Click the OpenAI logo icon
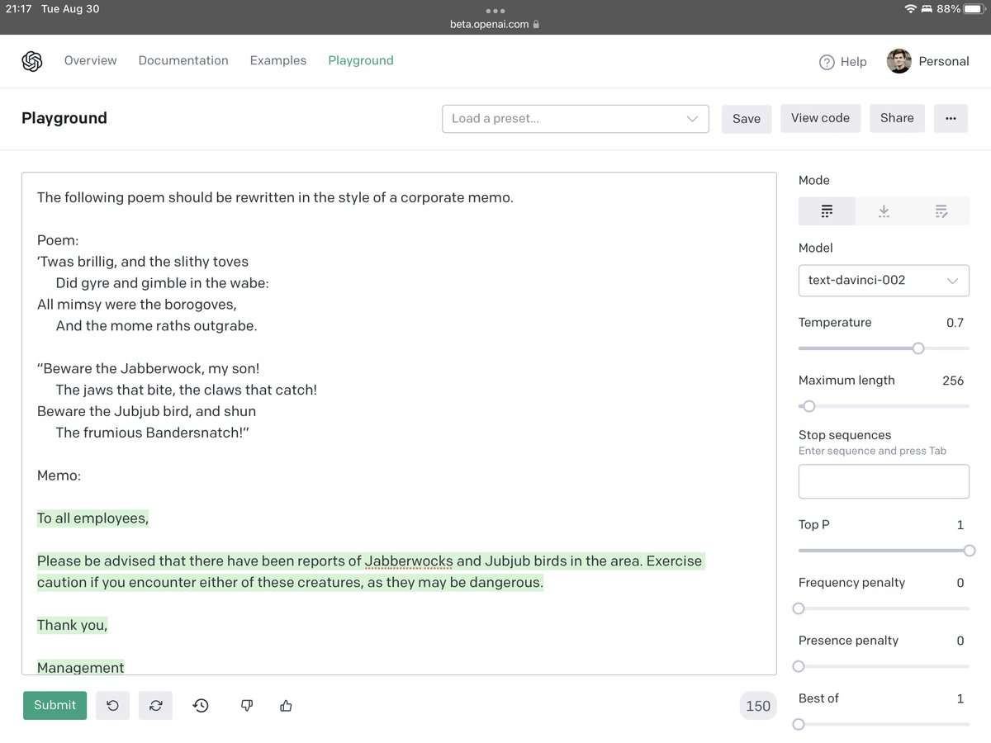Image resolution: width=991 pixels, height=743 pixels. click(x=32, y=61)
